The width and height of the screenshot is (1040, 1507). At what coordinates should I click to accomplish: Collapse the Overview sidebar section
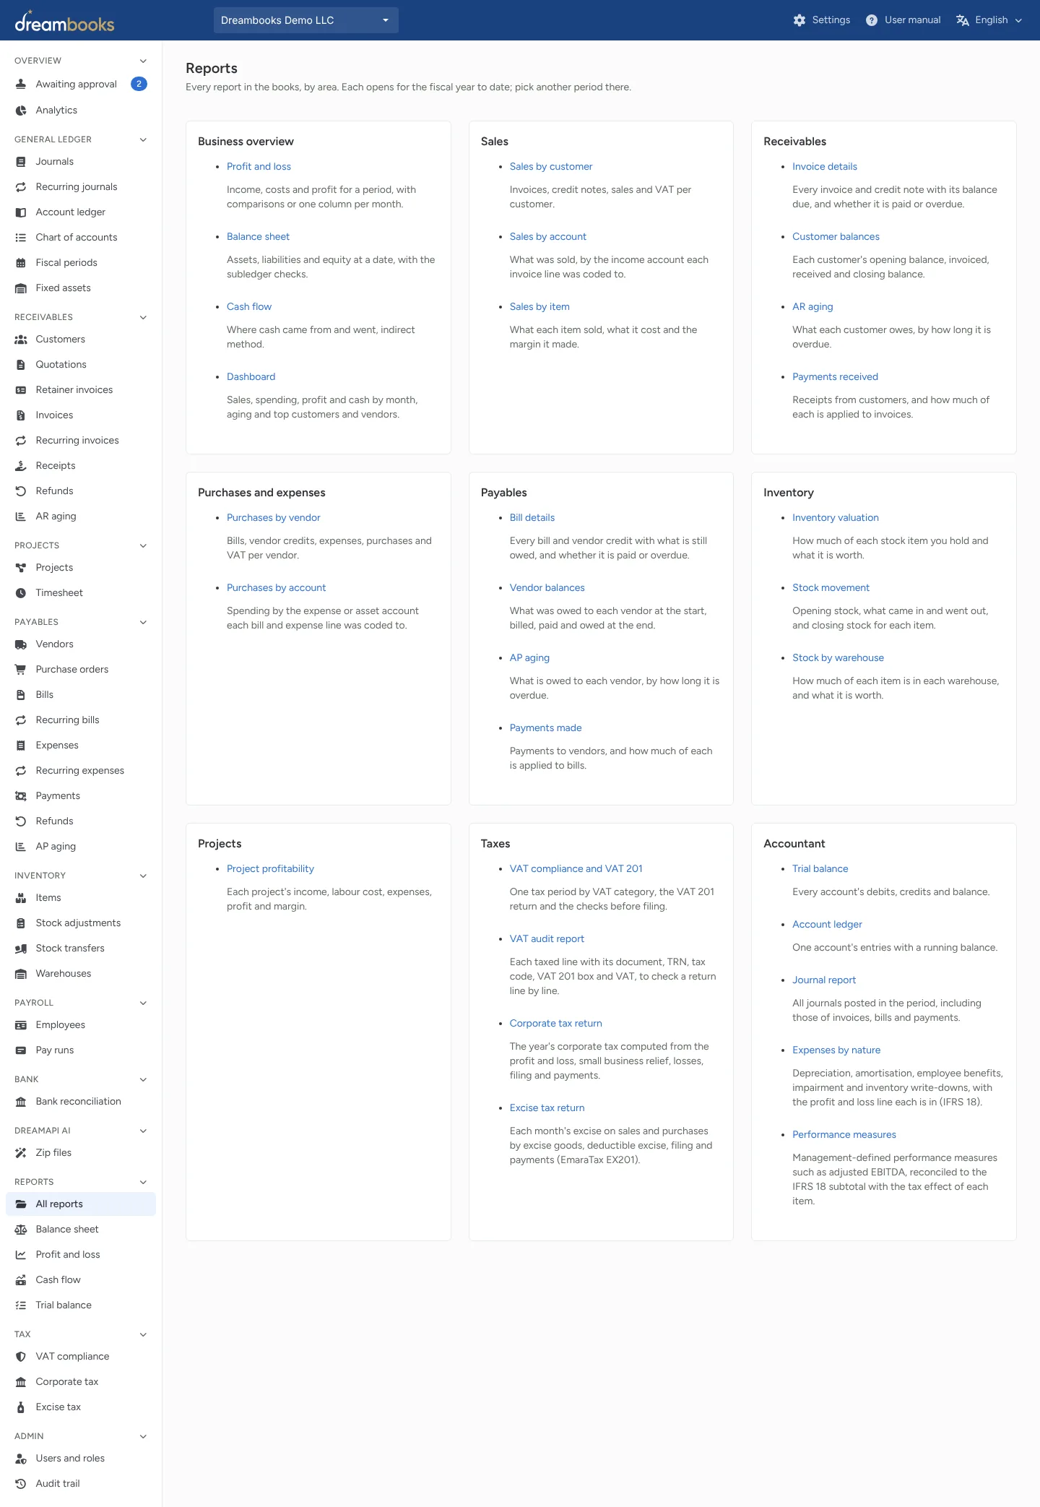pyautogui.click(x=143, y=61)
